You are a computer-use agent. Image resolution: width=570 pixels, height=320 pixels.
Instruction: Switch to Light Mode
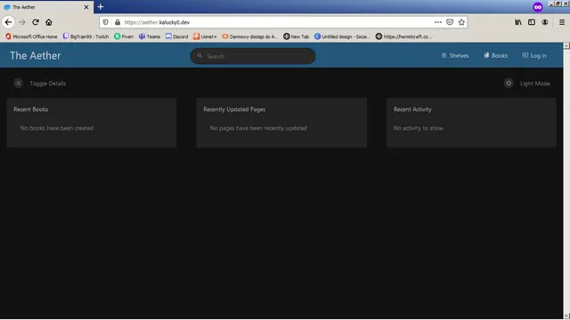(x=527, y=84)
